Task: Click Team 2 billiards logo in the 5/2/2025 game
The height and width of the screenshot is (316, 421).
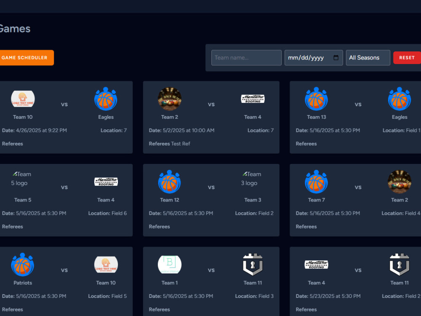Action: click(x=169, y=99)
